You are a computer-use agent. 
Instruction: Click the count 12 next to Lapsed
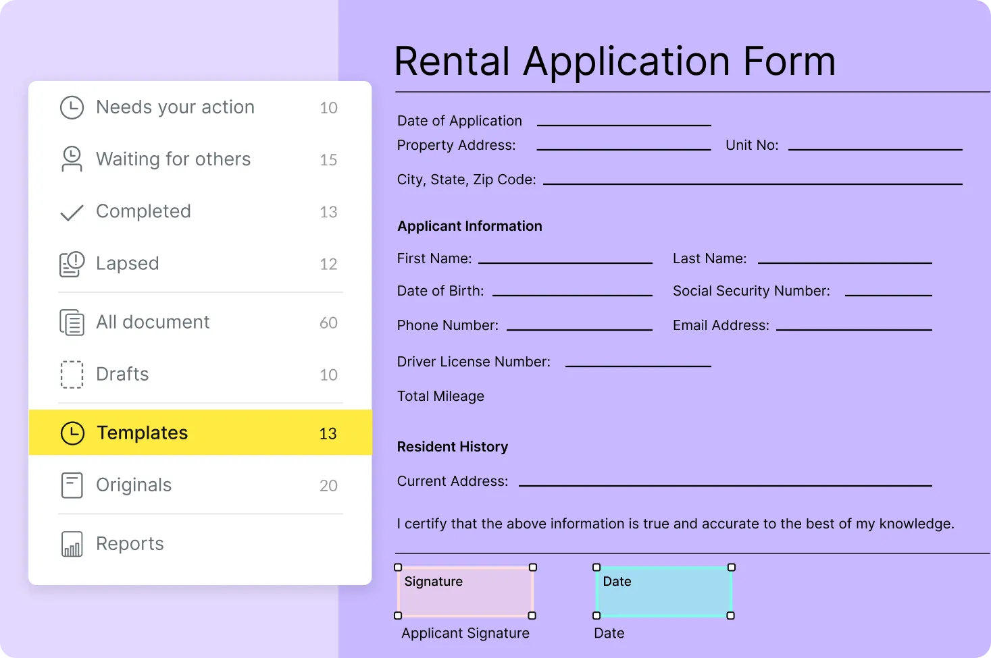(328, 264)
